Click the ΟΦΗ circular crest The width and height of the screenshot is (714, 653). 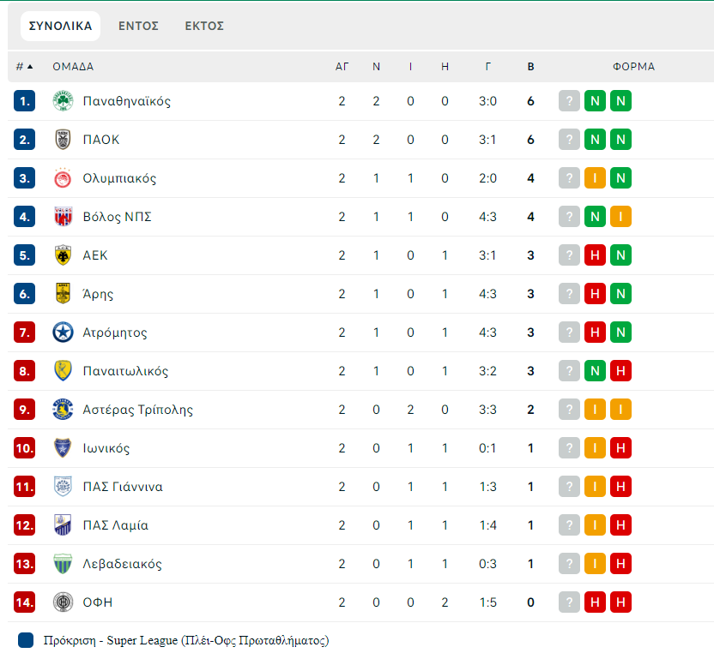pos(63,602)
